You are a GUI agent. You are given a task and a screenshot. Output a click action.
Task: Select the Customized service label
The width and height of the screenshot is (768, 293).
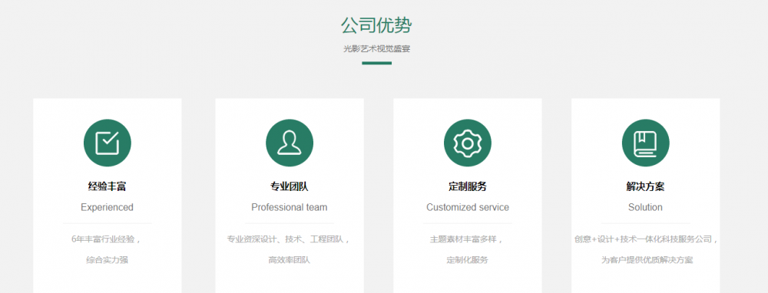(467, 207)
